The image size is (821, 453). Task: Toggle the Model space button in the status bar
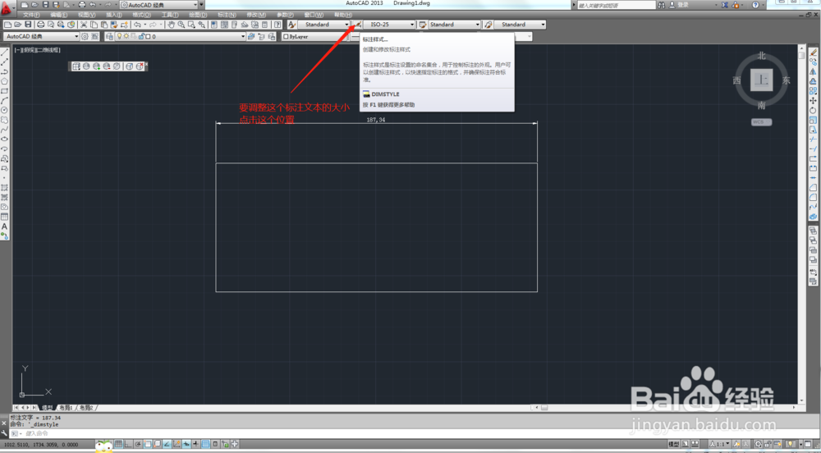point(674,444)
